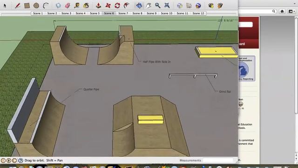Click the status bar help question icon
298x168 pixels.
click(x=20, y=161)
